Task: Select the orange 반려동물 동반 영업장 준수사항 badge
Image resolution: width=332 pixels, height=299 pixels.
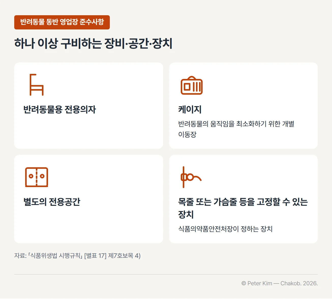Action: [62, 22]
